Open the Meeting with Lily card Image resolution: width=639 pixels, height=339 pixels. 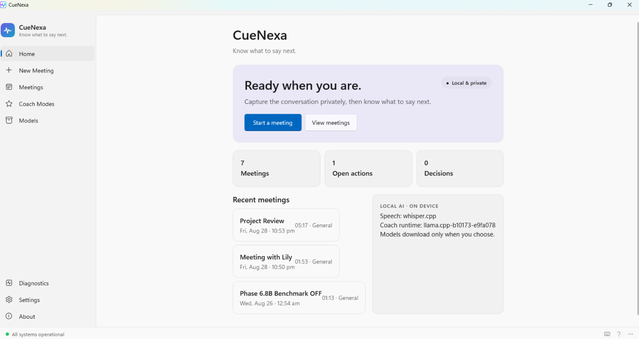tap(286, 261)
